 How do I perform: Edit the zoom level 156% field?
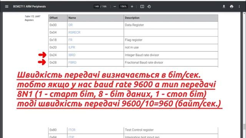[x=123, y=7]
